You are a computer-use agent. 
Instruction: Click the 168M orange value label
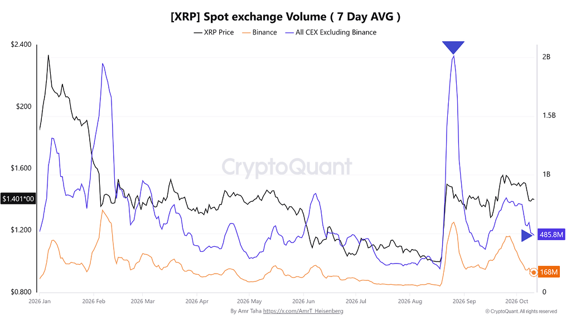pyautogui.click(x=549, y=272)
